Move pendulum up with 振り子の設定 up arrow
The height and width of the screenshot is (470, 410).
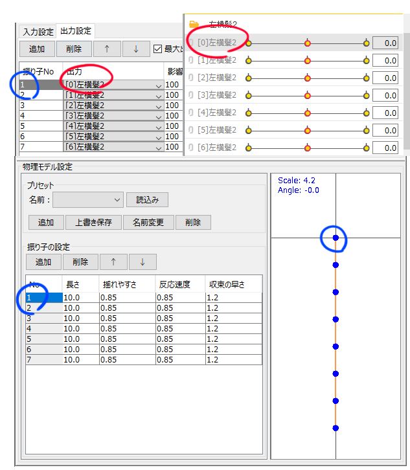(x=113, y=262)
